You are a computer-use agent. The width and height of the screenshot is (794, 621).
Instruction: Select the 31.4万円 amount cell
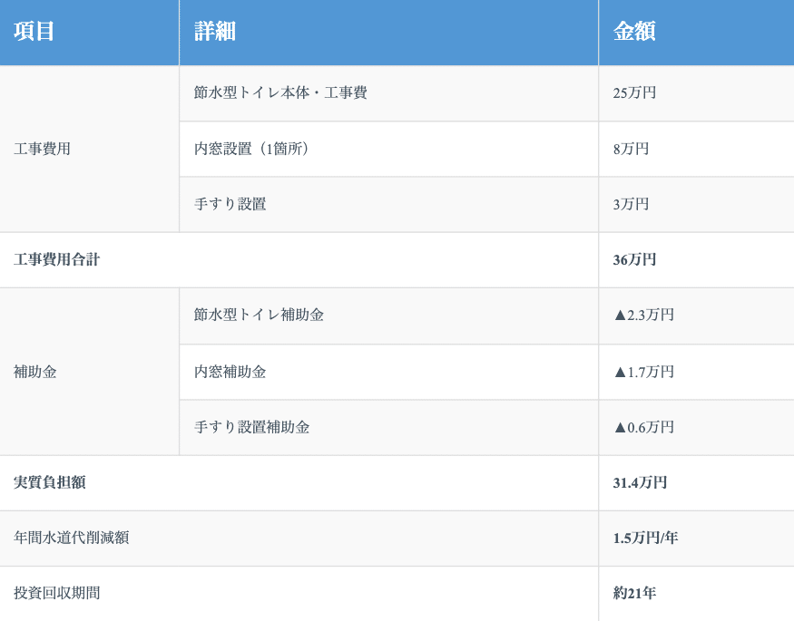640,482
